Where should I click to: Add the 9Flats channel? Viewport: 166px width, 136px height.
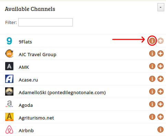click(x=161, y=41)
